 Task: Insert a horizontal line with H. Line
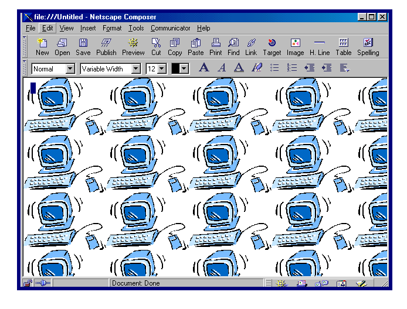(x=320, y=46)
